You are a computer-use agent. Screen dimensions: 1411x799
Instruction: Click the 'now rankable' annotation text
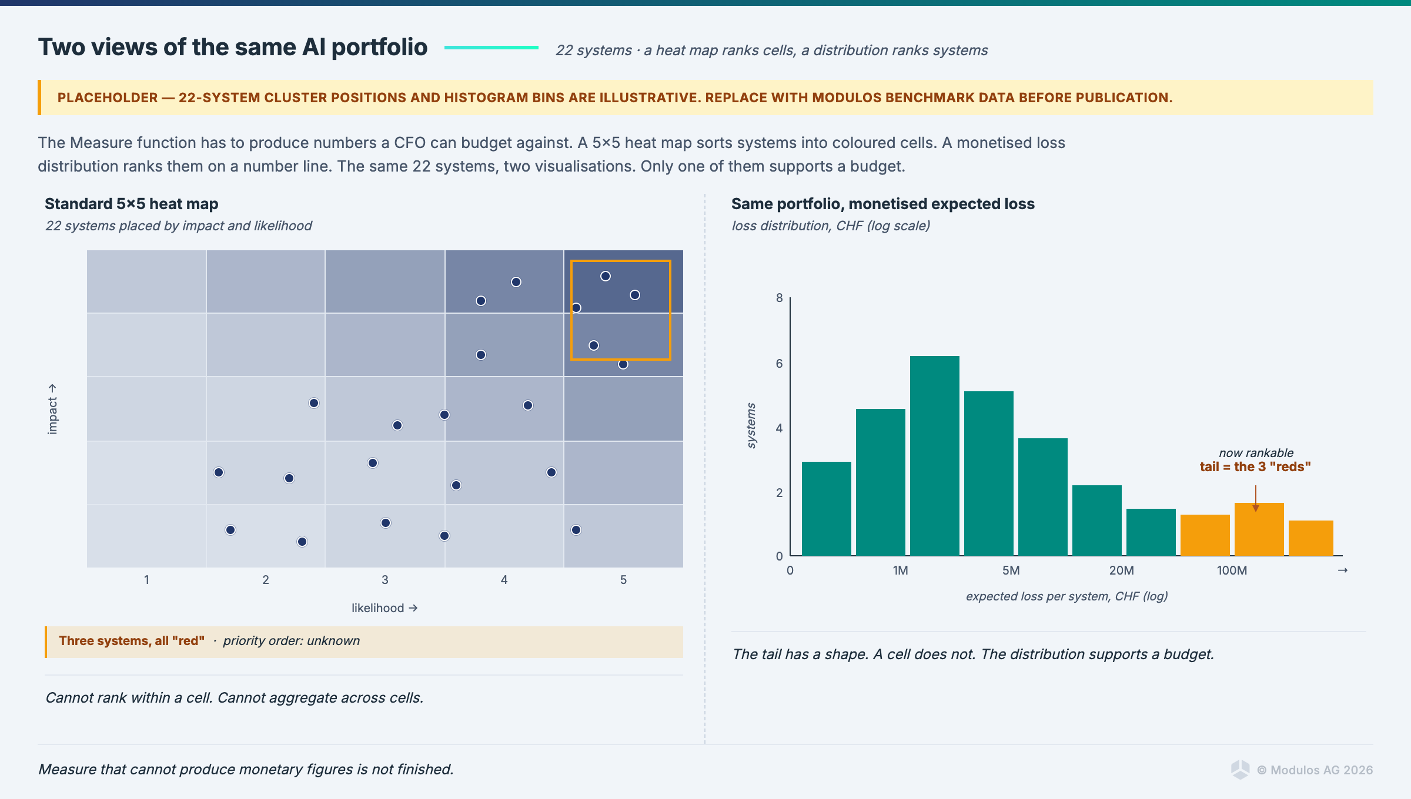[x=1256, y=453]
